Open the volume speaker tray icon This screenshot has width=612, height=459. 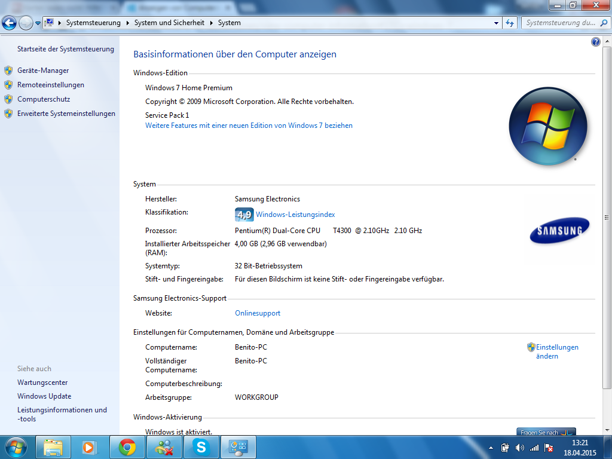519,448
